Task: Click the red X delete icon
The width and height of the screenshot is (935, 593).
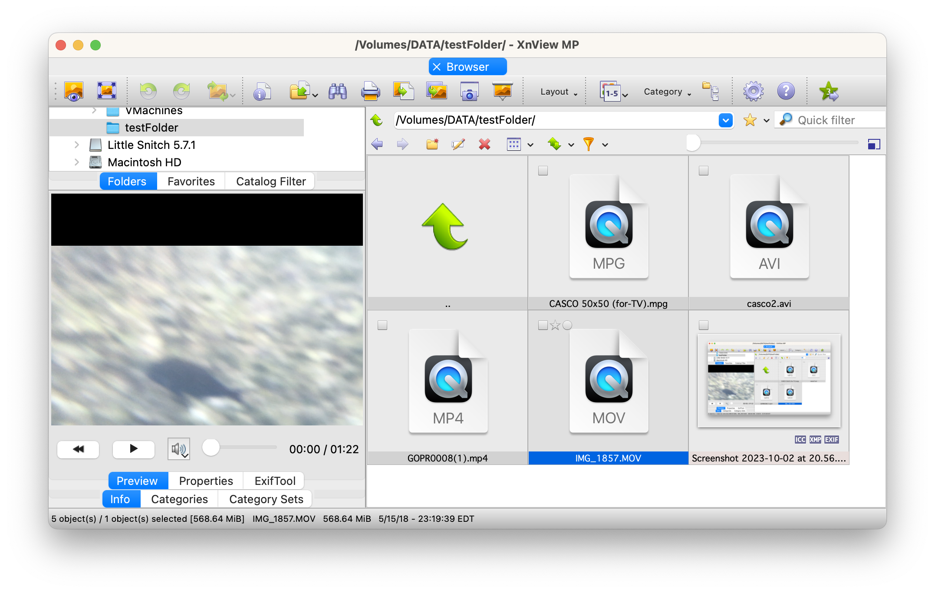Action: point(484,144)
